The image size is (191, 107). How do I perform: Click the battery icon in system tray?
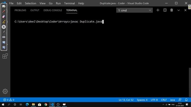(169, 104)
